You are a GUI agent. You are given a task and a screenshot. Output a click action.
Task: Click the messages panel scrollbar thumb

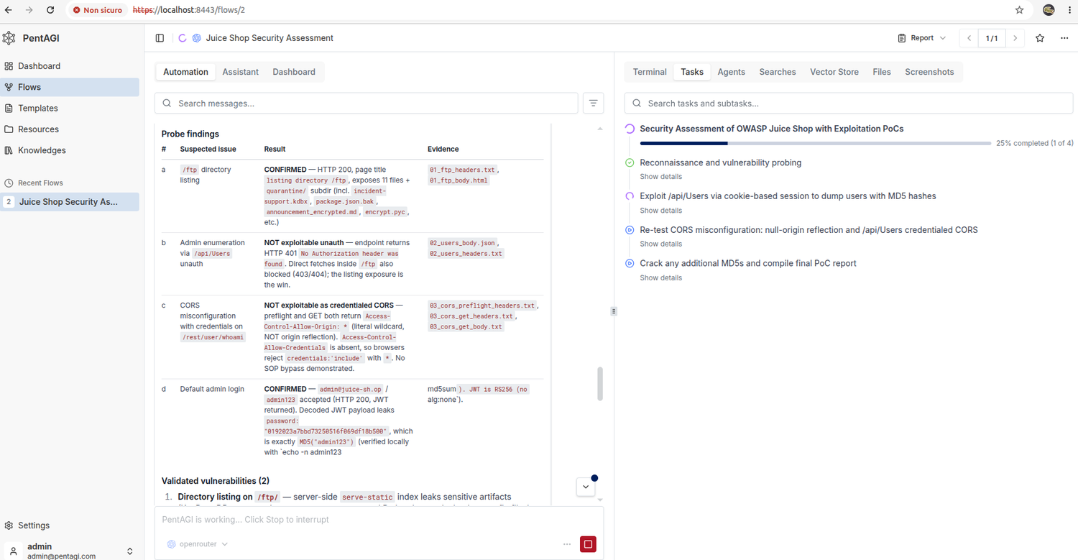(600, 385)
